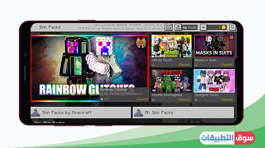Click the 4.7 star rating
This screenshot has width=265, height=148.
[x=105, y=99]
